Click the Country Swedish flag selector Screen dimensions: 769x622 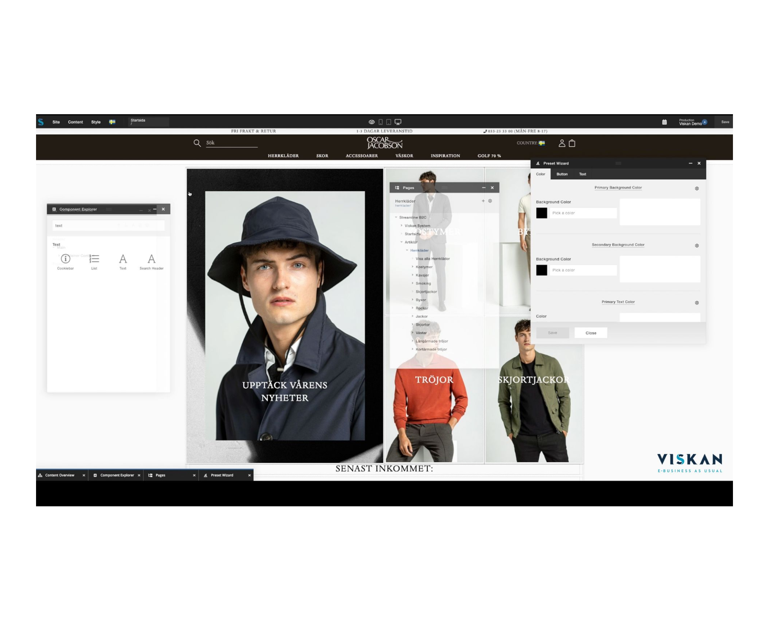(541, 143)
